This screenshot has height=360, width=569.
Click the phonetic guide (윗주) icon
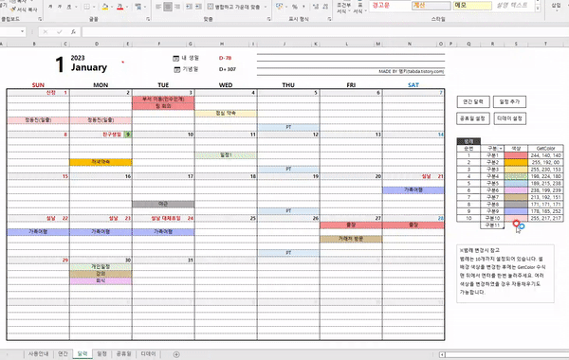coord(138,7)
